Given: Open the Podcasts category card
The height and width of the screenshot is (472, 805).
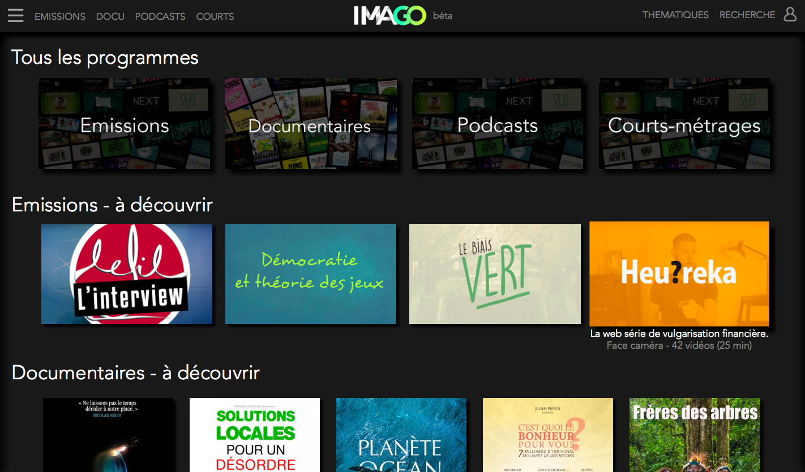Looking at the screenshot, I should (497, 124).
